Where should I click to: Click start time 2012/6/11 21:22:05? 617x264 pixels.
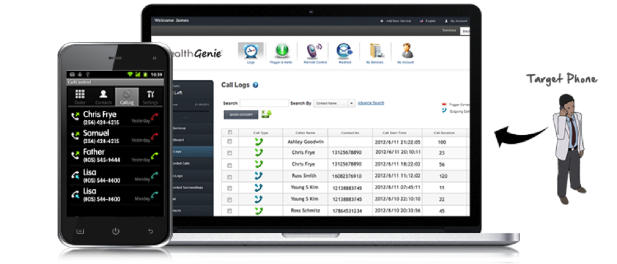pyautogui.click(x=397, y=142)
